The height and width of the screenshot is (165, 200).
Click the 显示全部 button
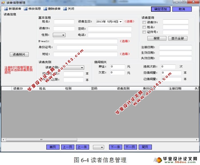coord(178,38)
